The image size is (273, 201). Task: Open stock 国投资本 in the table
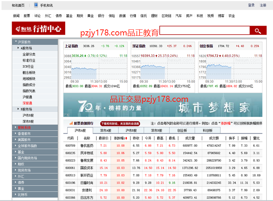87,168
